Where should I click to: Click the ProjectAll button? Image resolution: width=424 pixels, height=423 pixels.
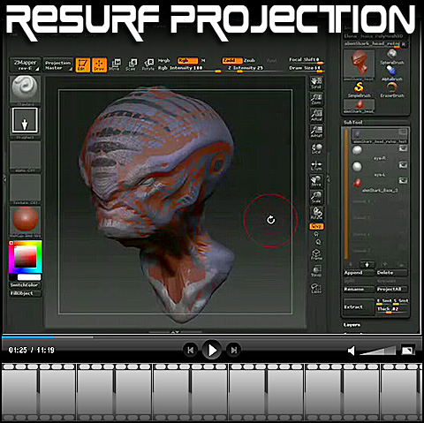point(392,290)
